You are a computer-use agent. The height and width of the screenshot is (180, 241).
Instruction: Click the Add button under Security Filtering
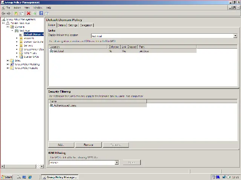[61, 145]
